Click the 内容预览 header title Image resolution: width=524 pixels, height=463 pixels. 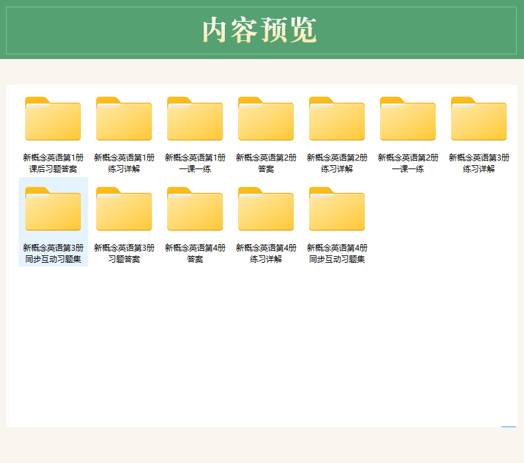pos(259,30)
